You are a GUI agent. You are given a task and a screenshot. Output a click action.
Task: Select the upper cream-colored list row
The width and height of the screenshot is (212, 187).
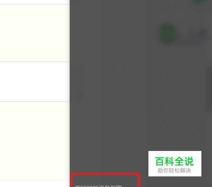click(35, 33)
